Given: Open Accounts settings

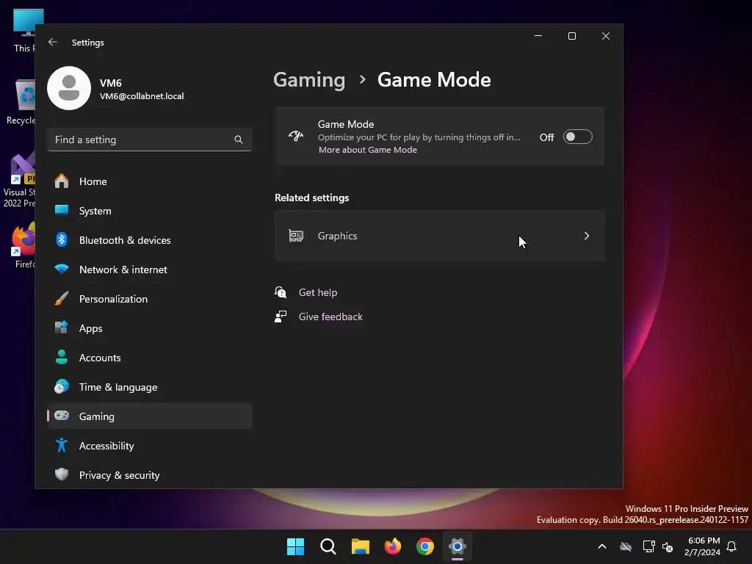Looking at the screenshot, I should pyautogui.click(x=150, y=358).
